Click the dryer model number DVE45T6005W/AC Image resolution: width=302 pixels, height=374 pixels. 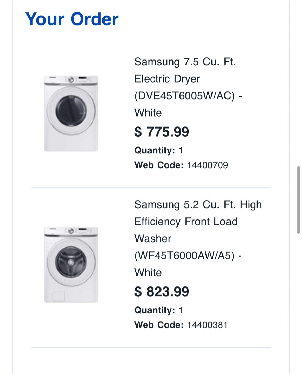[x=184, y=96]
